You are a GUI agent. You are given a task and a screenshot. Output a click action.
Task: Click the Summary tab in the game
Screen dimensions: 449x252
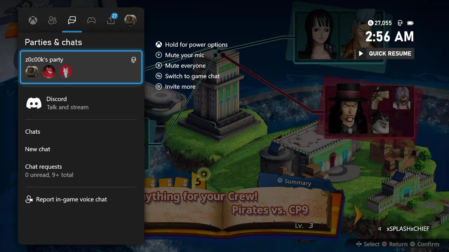[295, 182]
